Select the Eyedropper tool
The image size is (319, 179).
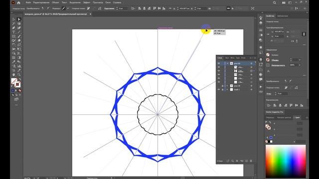coord(13,62)
